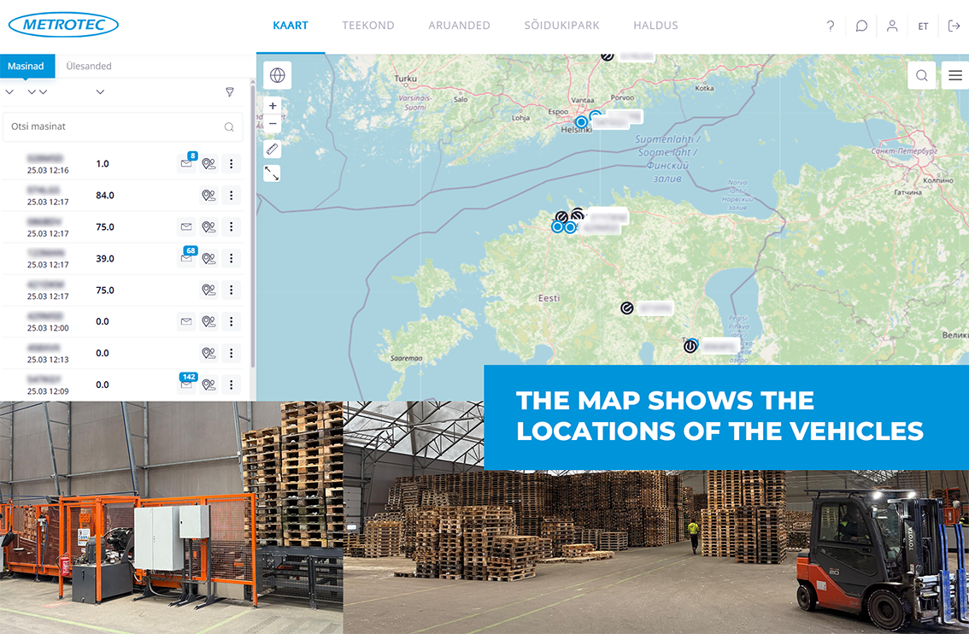The height and width of the screenshot is (634, 969).
Task: Click the ET language switcher
Action: pos(924,26)
